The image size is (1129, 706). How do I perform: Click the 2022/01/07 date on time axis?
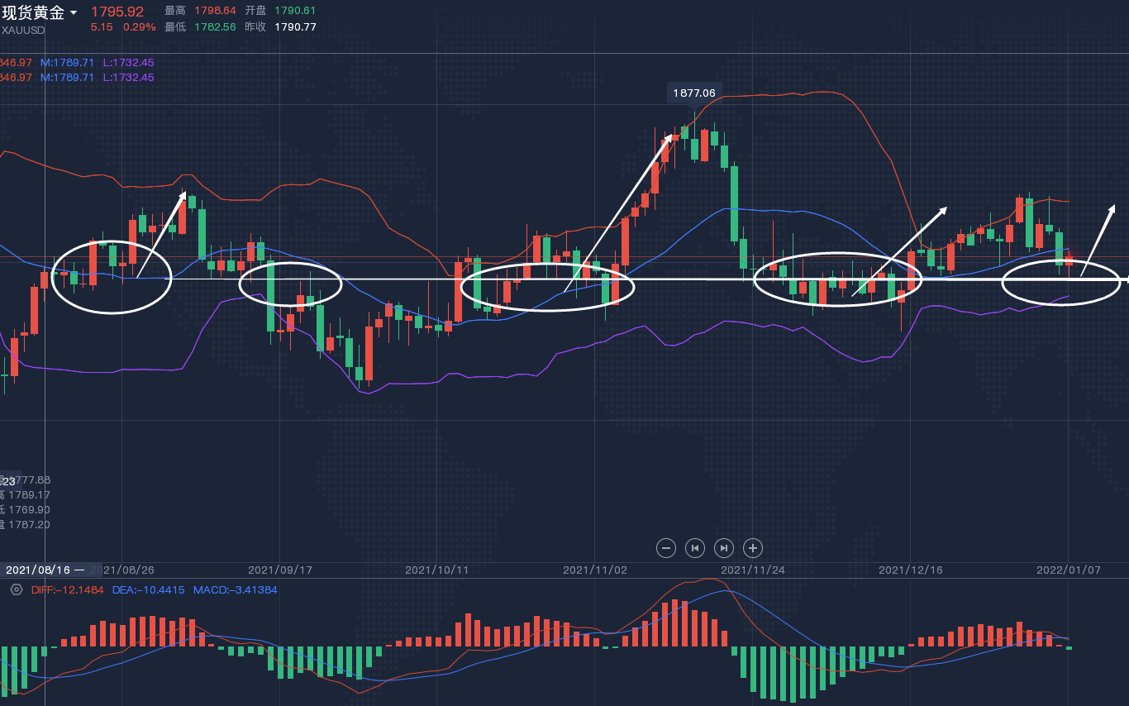[x=1068, y=570]
